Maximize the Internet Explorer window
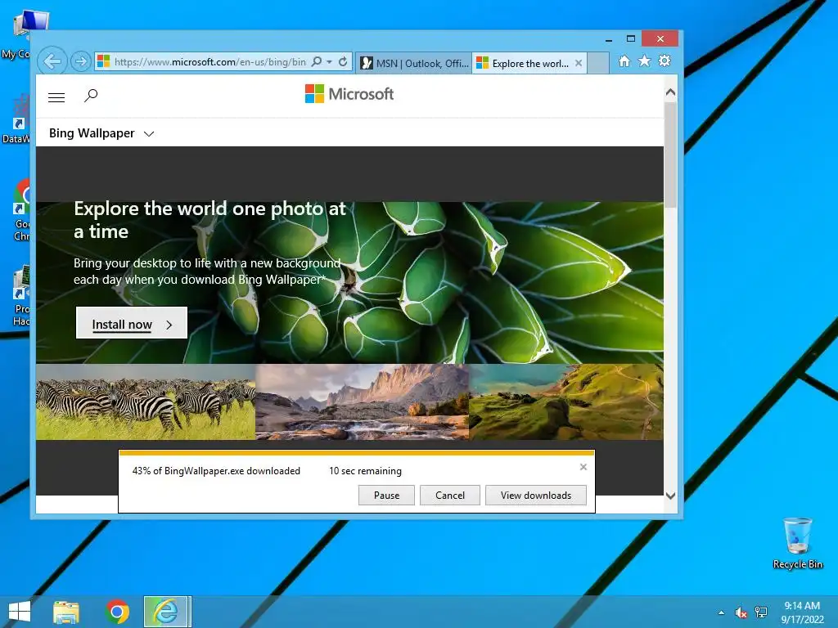This screenshot has height=628, width=838. pos(631,39)
